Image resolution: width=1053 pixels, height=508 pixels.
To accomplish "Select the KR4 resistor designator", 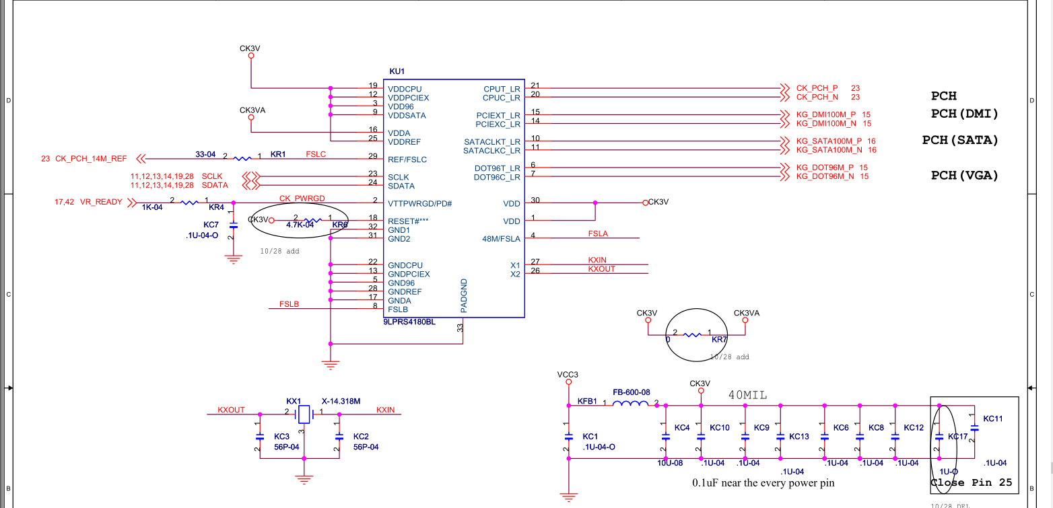I will [216, 207].
